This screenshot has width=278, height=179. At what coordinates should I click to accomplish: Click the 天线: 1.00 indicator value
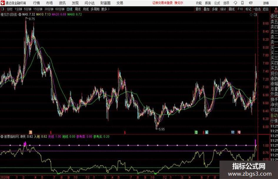tap(55, 137)
